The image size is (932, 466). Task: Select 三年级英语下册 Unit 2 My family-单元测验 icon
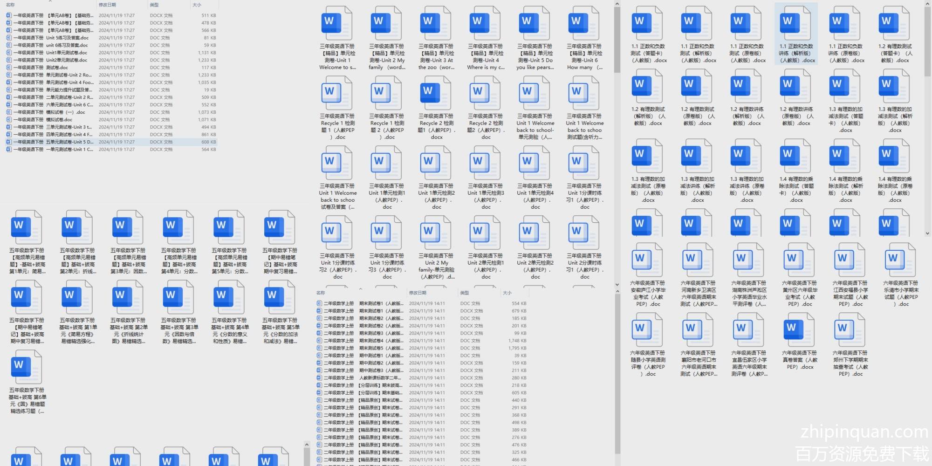click(x=436, y=233)
